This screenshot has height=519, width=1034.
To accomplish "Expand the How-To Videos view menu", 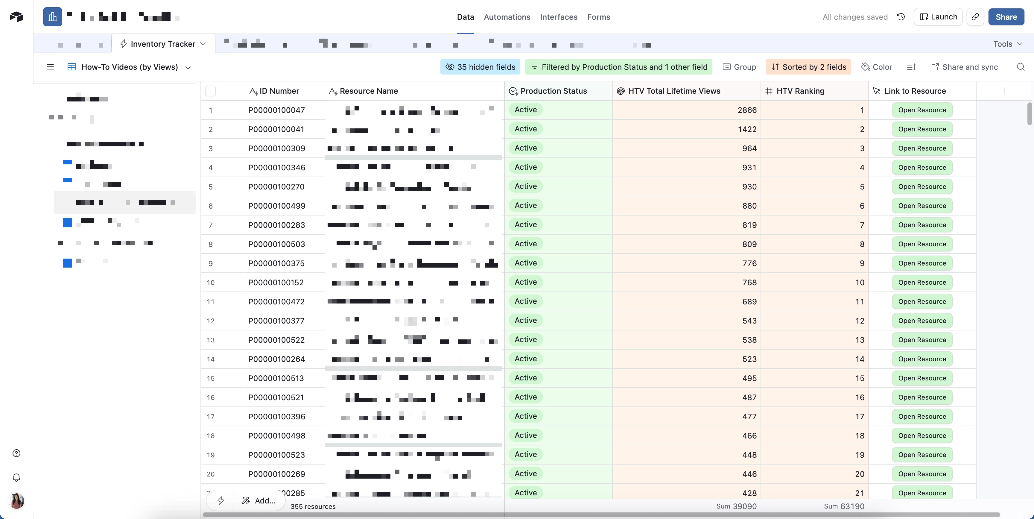I will pyautogui.click(x=188, y=67).
